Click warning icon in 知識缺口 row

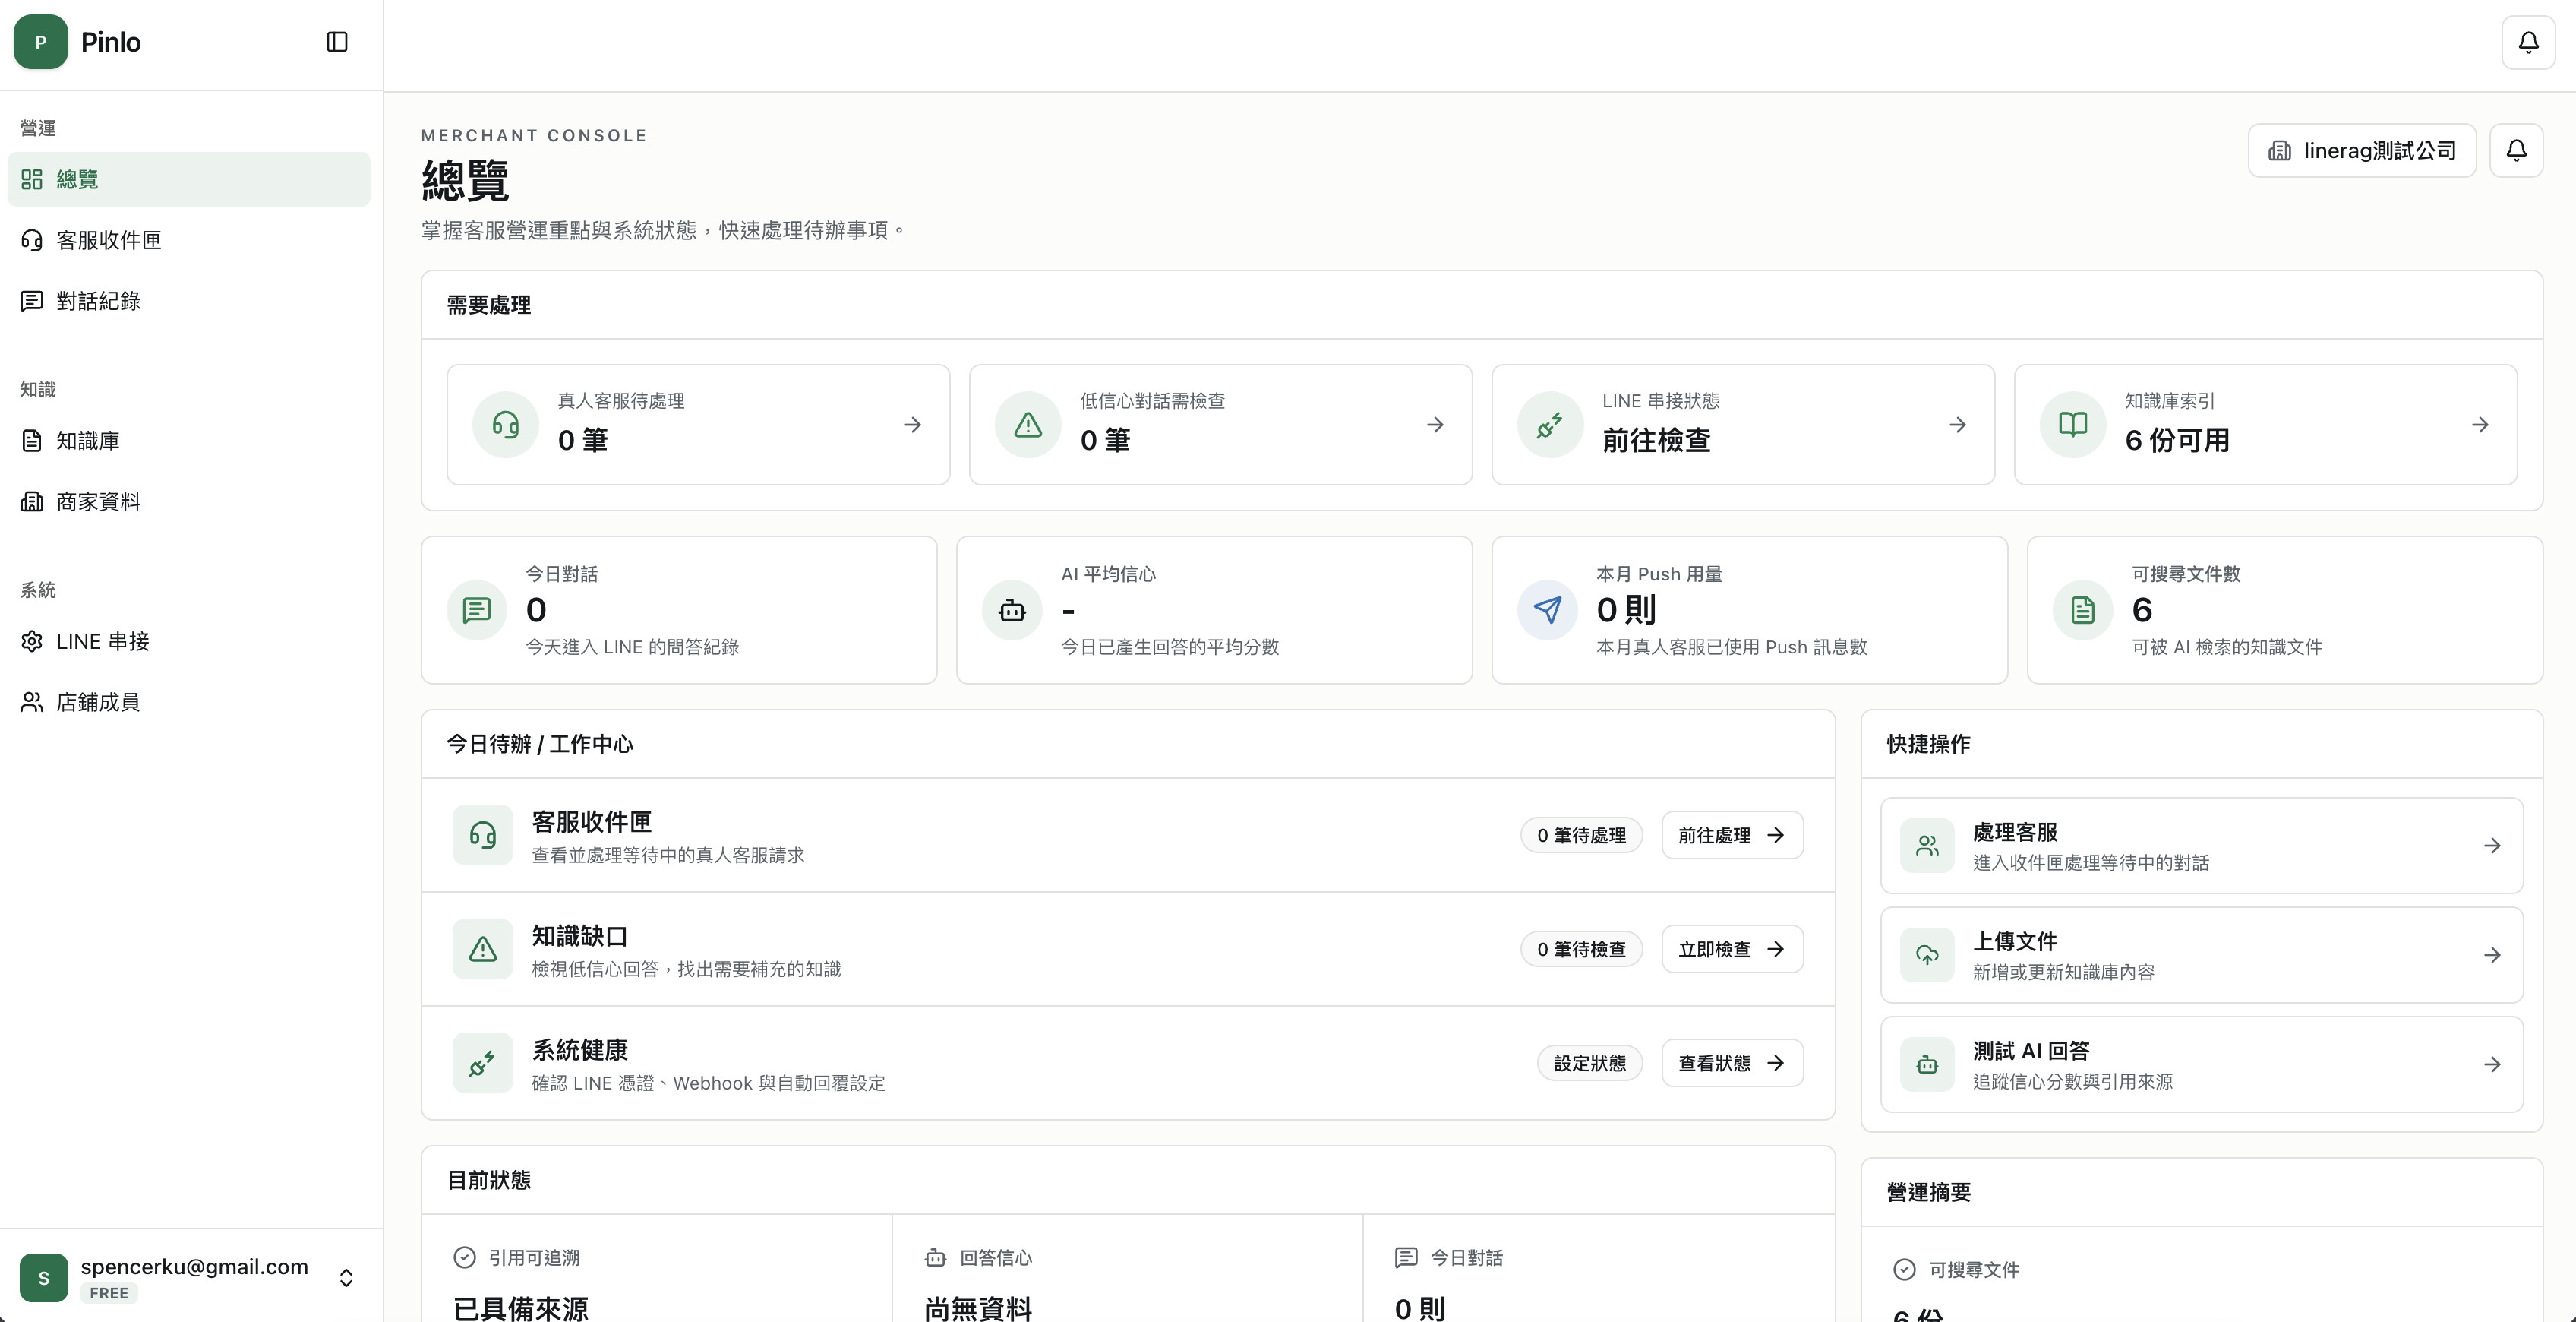point(483,949)
